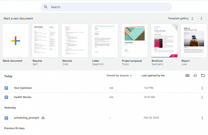Open the file picker folder icon
This screenshot has height=135, width=208.
[x=203, y=76]
